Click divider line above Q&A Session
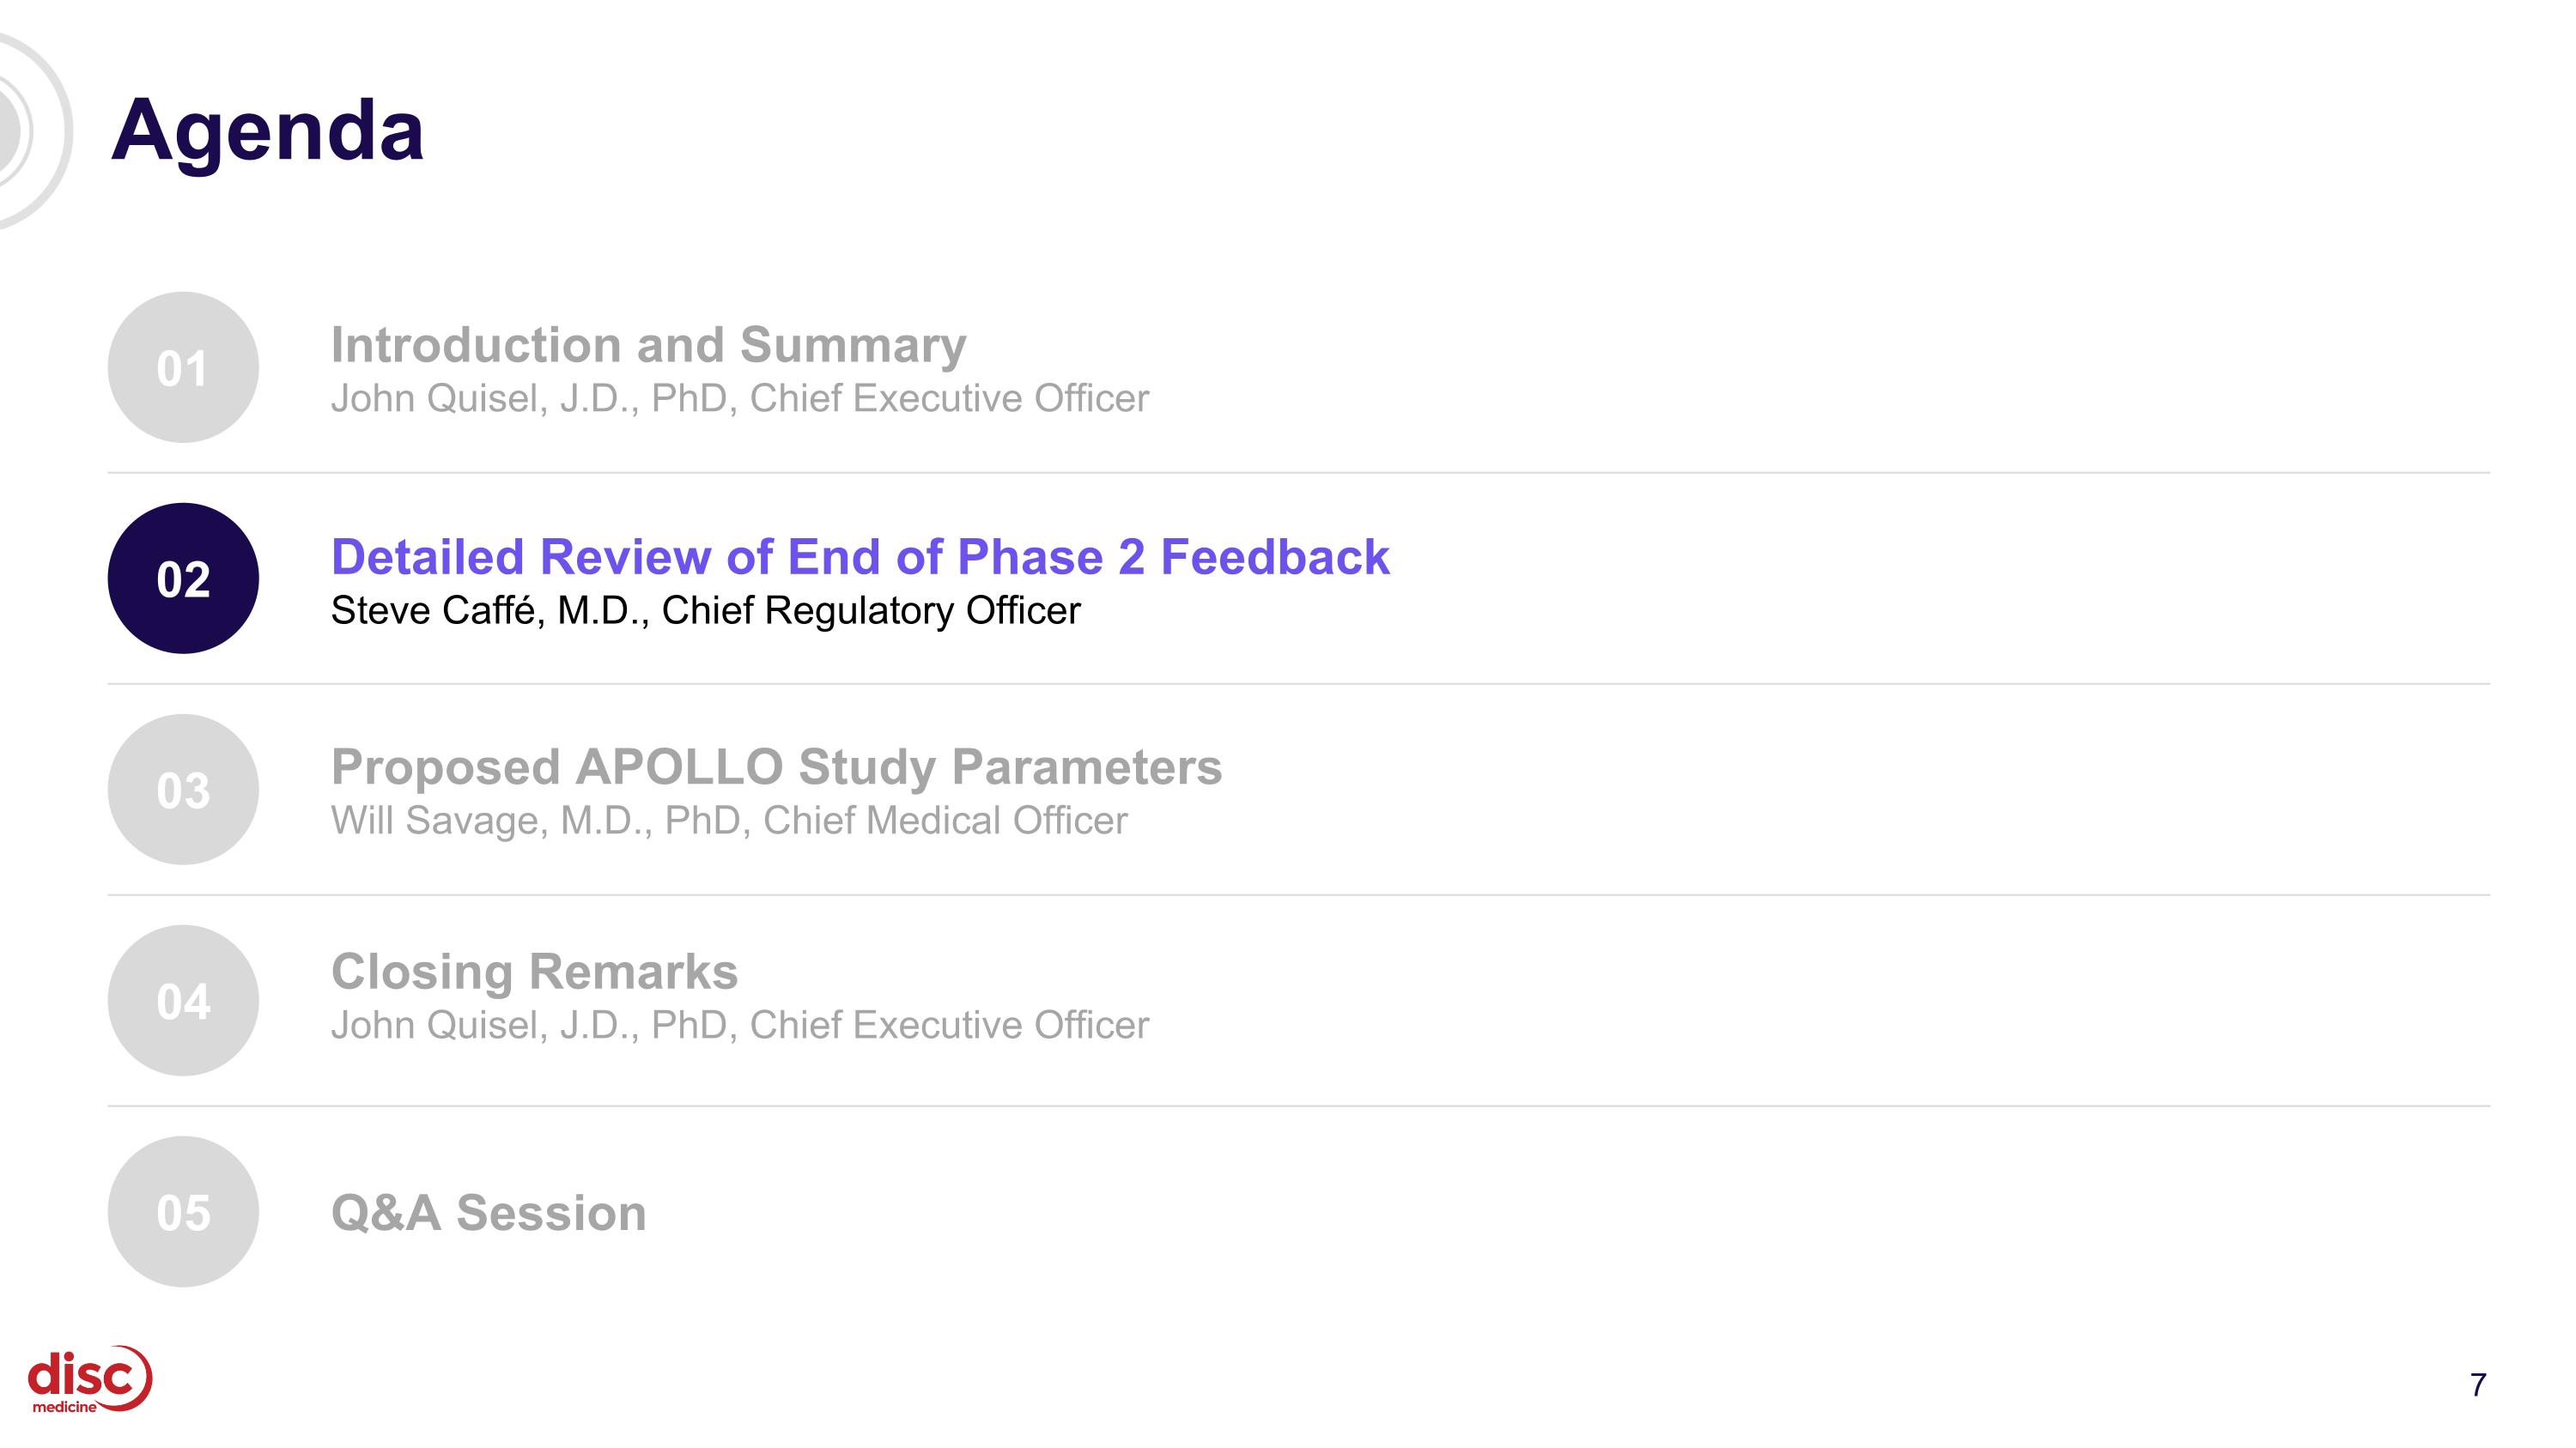This screenshot has height=1448, width=2576. pyautogui.click(x=1299, y=1106)
